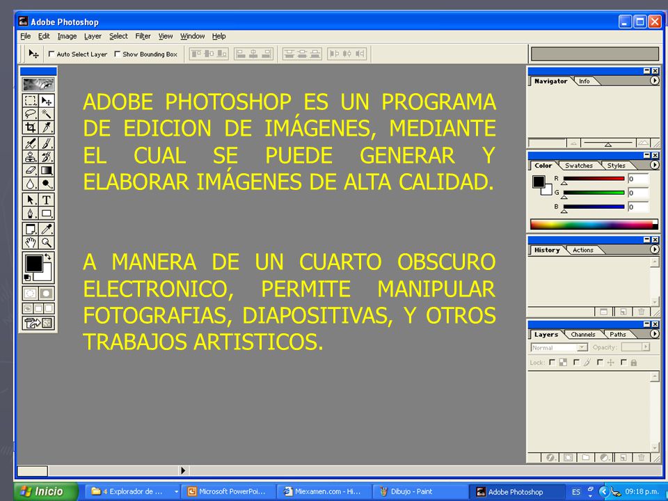This screenshot has height=501, width=668.
Task: Select the Notes tool
Action: coord(30,229)
